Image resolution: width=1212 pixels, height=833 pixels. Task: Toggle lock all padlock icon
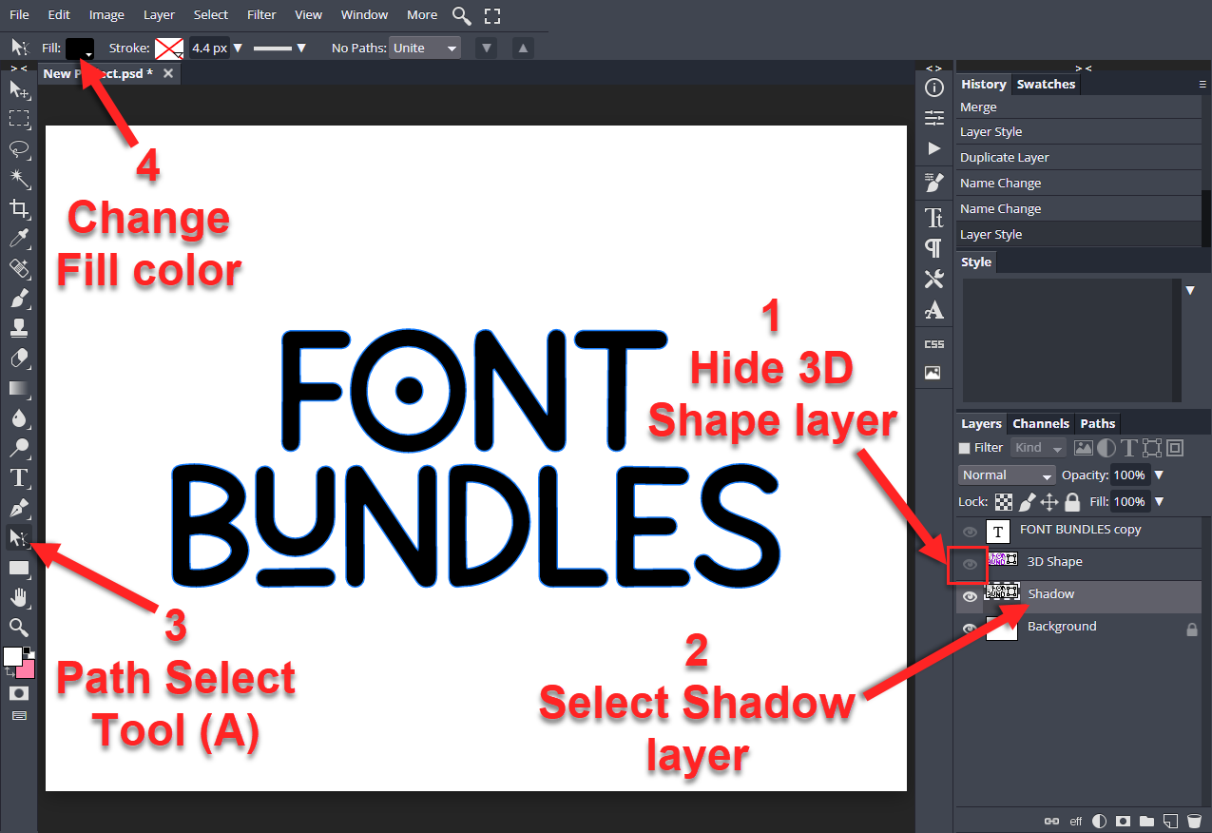click(1072, 501)
